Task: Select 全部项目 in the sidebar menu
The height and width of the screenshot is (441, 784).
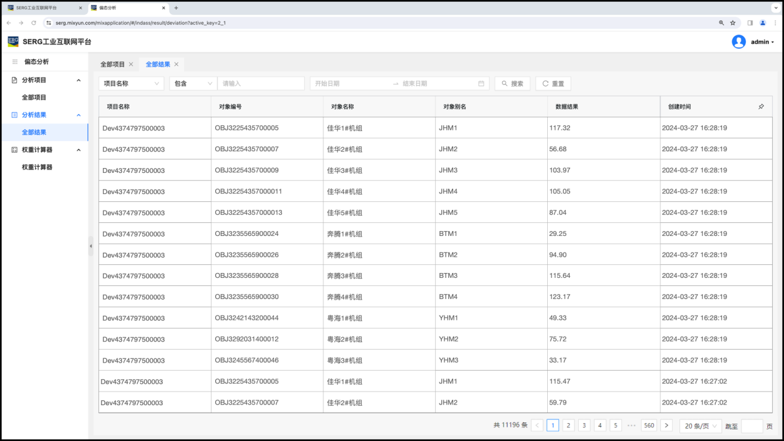Action: point(34,98)
